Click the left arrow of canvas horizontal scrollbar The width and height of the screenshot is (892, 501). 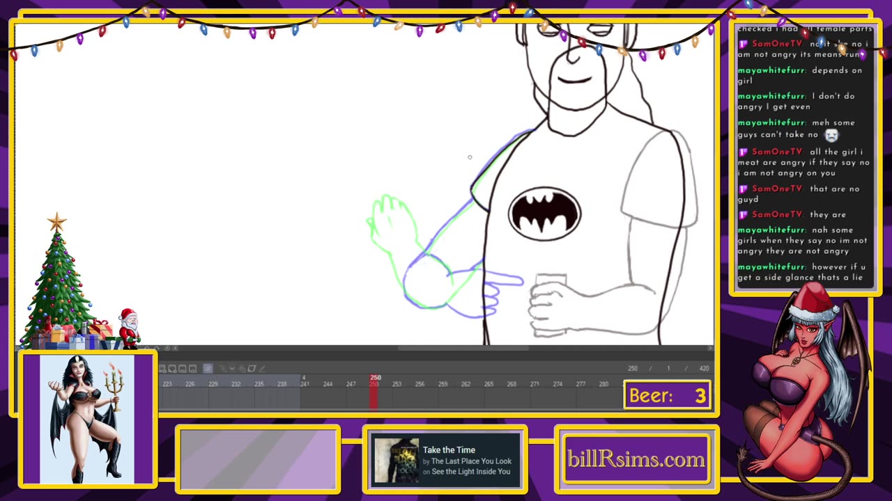176,348
